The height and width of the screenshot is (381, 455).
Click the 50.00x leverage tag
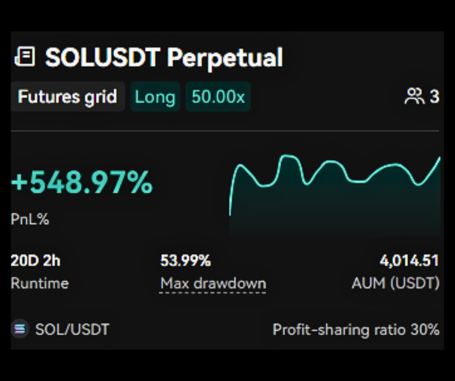point(218,97)
